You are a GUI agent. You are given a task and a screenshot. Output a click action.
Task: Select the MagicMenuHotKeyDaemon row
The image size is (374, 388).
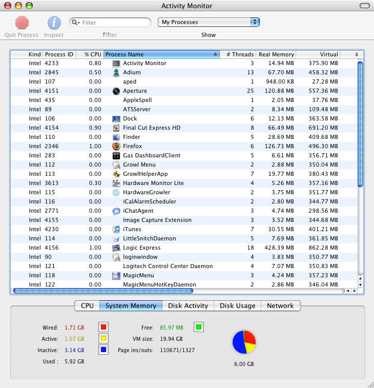coord(184,284)
